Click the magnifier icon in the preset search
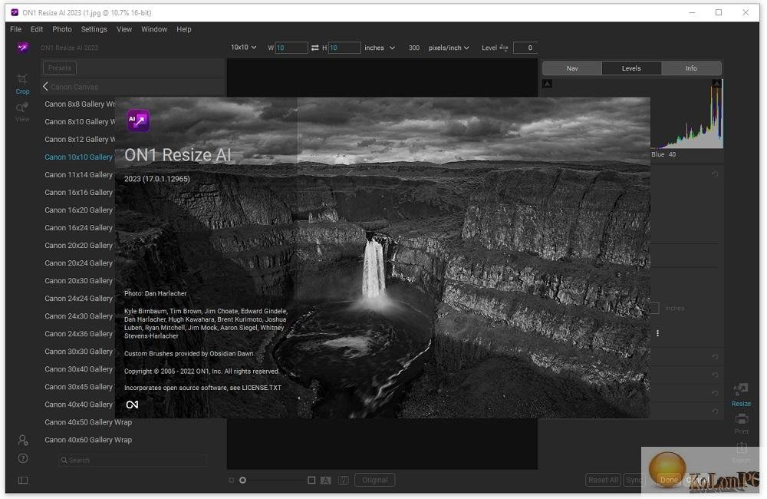The height and width of the screenshot is (499, 767). [x=64, y=461]
